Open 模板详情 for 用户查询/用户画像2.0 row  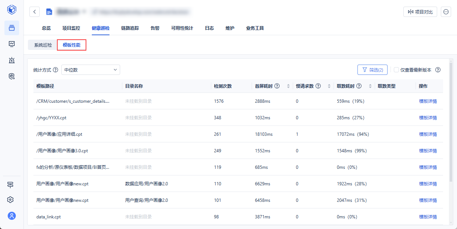[428, 200]
